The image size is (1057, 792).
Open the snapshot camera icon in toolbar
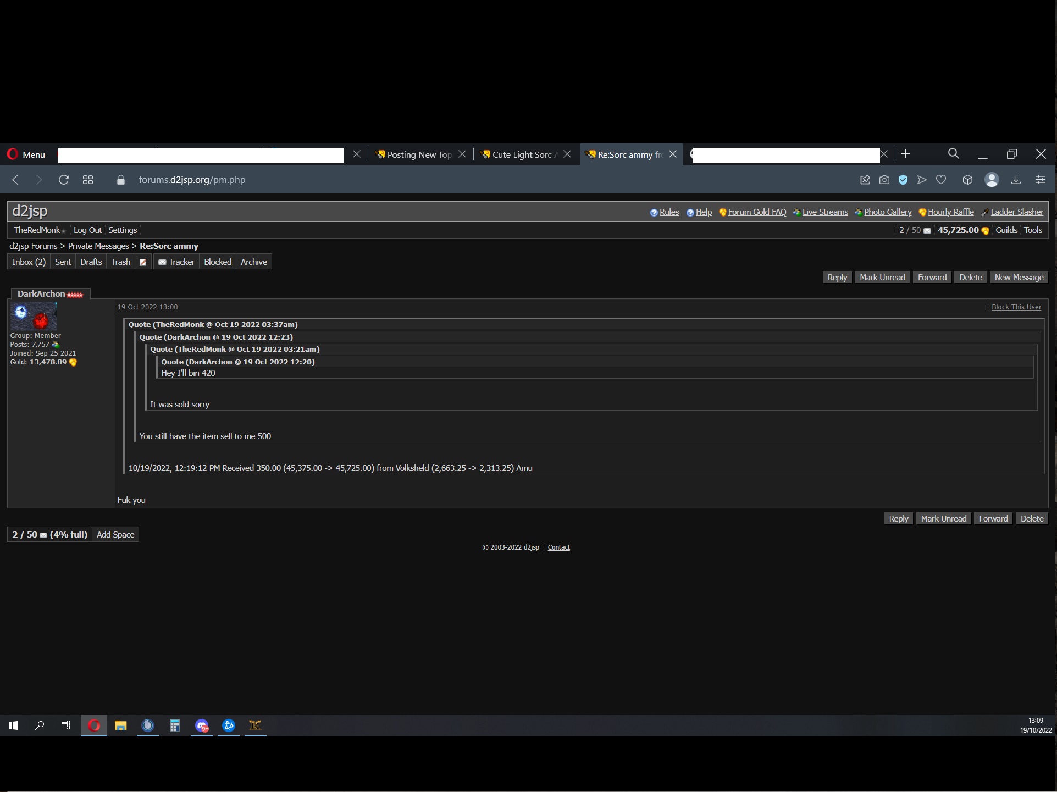884,180
